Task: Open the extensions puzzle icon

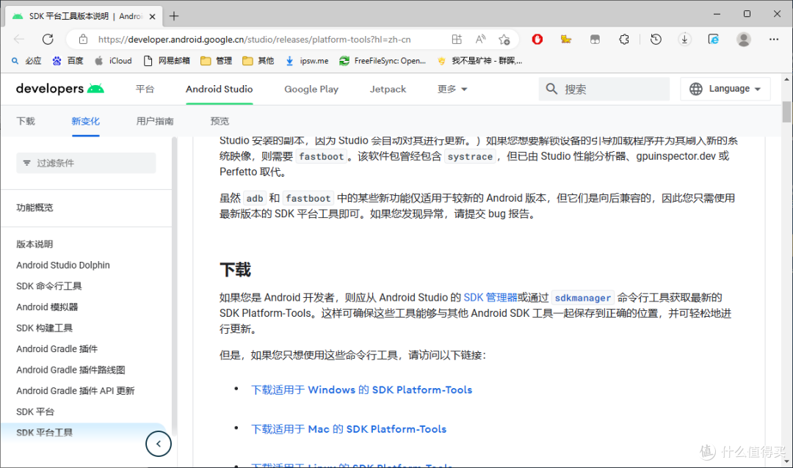Action: [624, 40]
